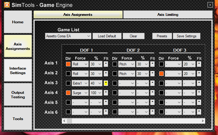The image size is (218, 135).
Task: Open Axis 3 DOF 1 percent dropdown (40)
Action: click(96, 83)
